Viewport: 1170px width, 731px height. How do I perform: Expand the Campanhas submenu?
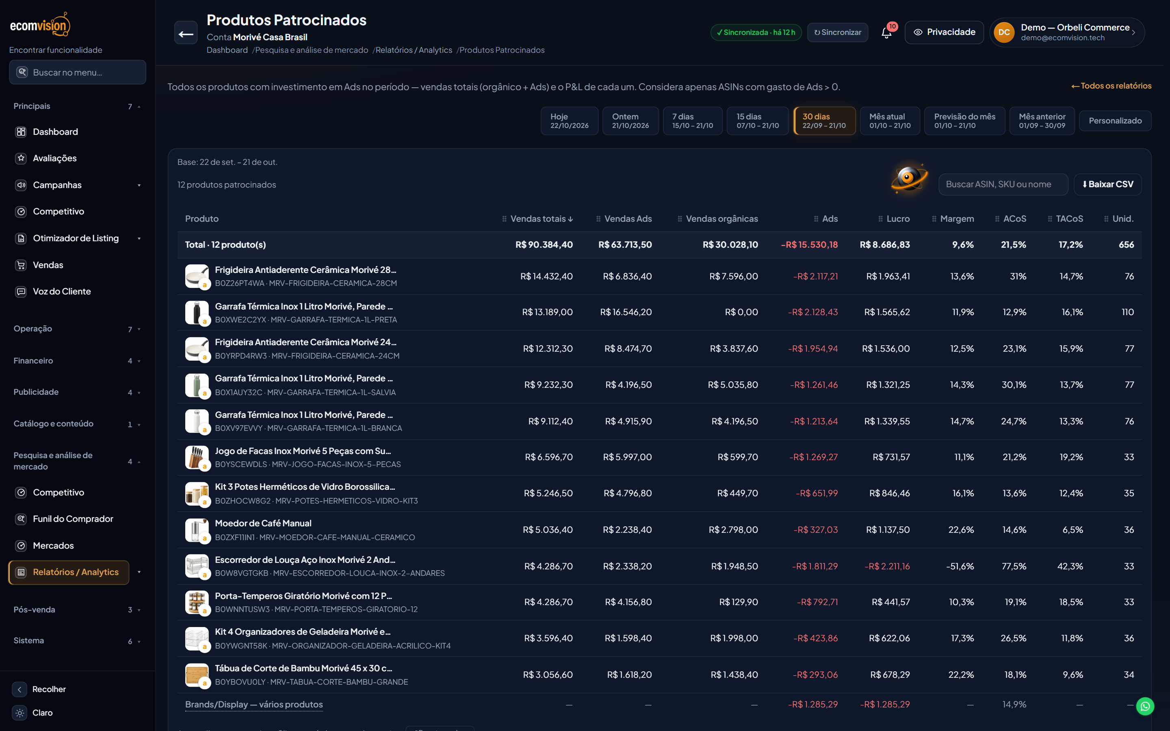click(139, 185)
